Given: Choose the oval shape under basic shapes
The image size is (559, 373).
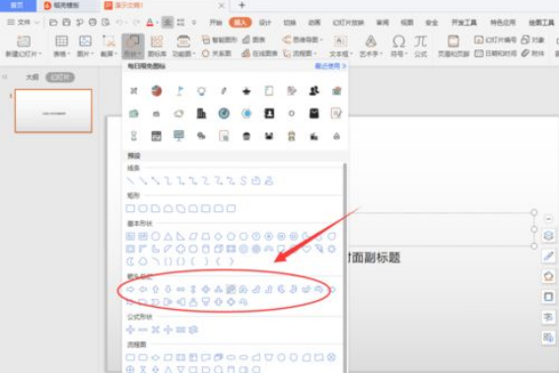Looking at the screenshot, I should coord(156,236).
